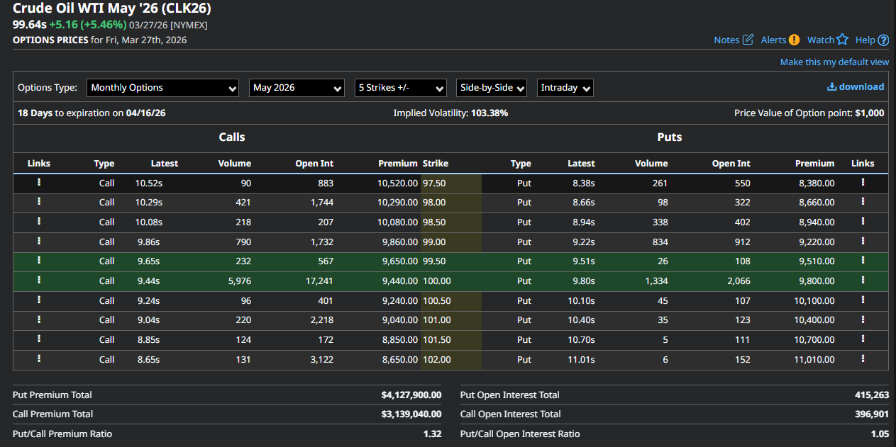The height and width of the screenshot is (447, 896).
Task: Click the Notes edit icon
Action: [x=748, y=40]
